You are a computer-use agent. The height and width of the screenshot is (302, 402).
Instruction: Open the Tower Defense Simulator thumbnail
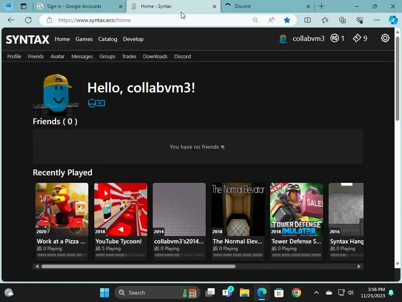[x=296, y=209]
